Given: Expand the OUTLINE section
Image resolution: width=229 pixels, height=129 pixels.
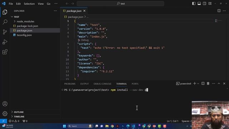Looking at the screenshot, I should (35, 112).
